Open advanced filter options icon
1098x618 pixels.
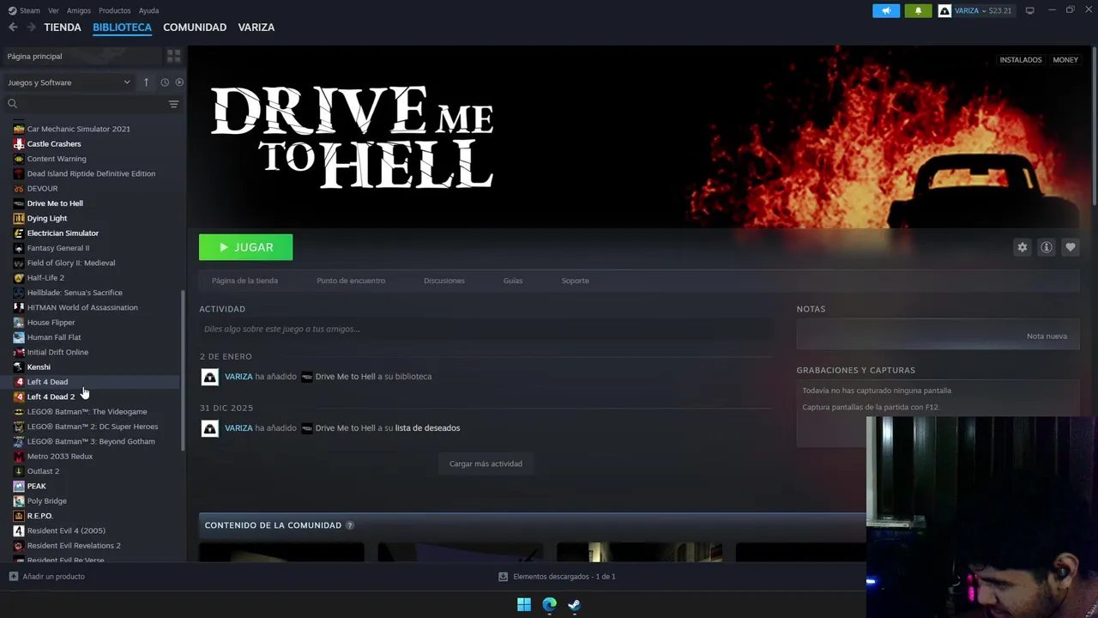(x=173, y=104)
